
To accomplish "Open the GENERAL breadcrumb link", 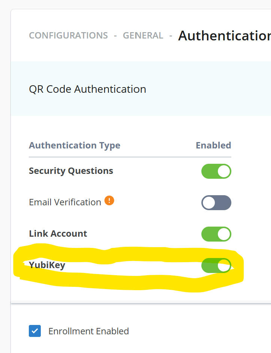I will coord(143,36).
